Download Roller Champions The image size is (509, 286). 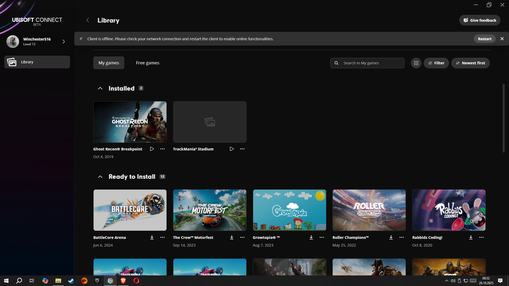391,237
